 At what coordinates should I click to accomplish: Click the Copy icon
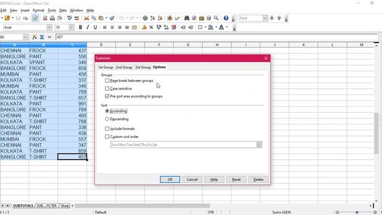click(x=94, y=18)
